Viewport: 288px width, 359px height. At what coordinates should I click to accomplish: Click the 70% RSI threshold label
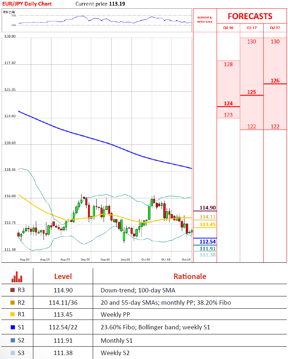14,16
